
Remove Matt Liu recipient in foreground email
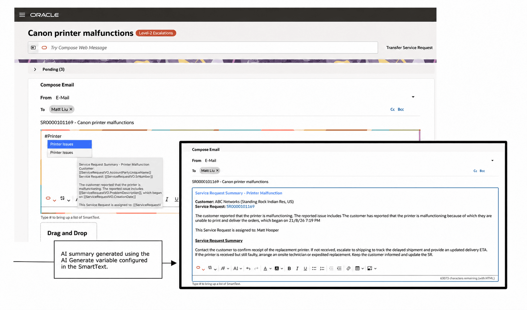coord(217,170)
